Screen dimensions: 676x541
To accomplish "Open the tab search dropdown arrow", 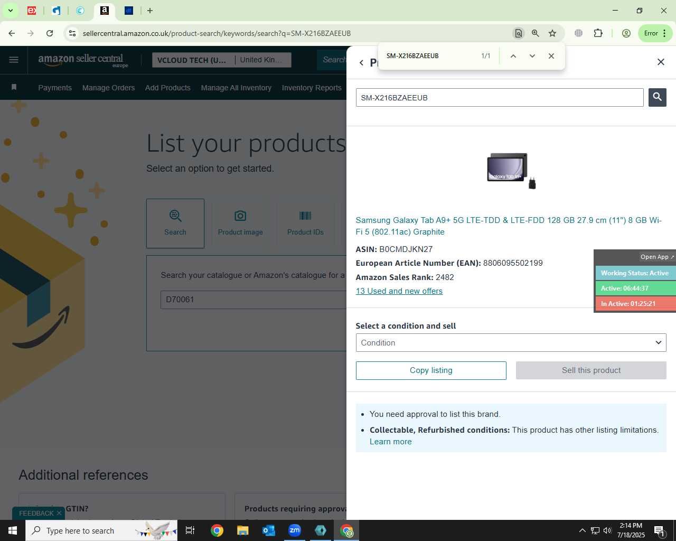I will click(10, 11).
